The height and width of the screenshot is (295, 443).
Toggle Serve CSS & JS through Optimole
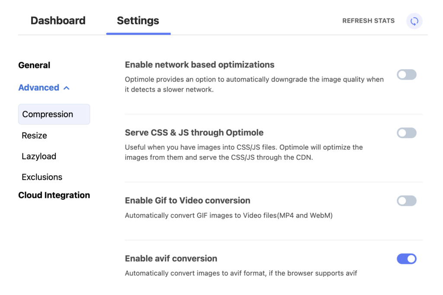[x=406, y=133]
